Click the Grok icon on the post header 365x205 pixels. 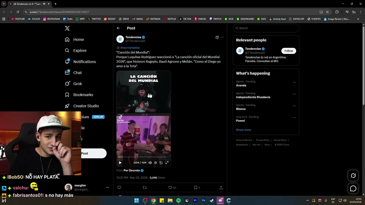pyautogui.click(x=217, y=37)
